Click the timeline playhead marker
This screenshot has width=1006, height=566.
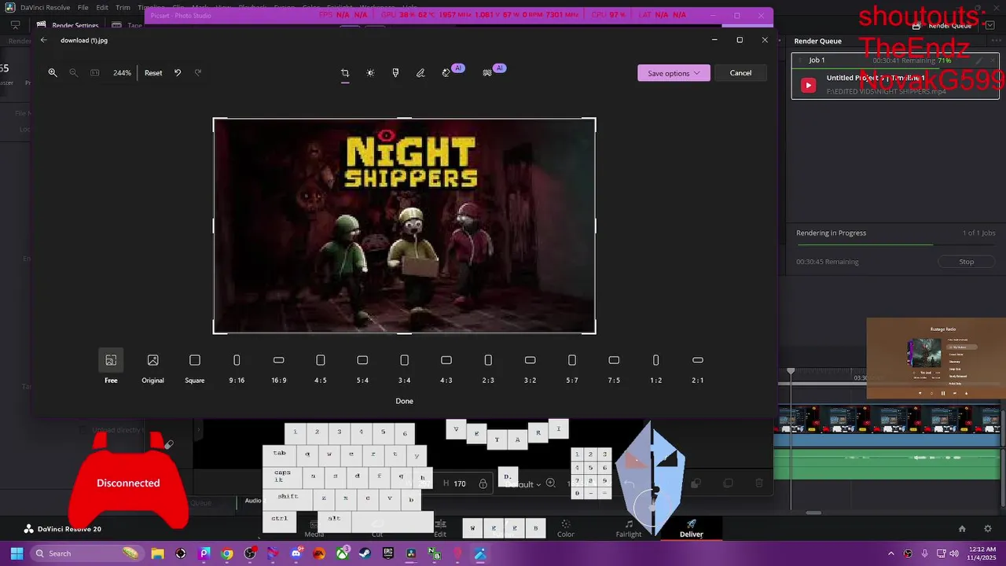[791, 371]
